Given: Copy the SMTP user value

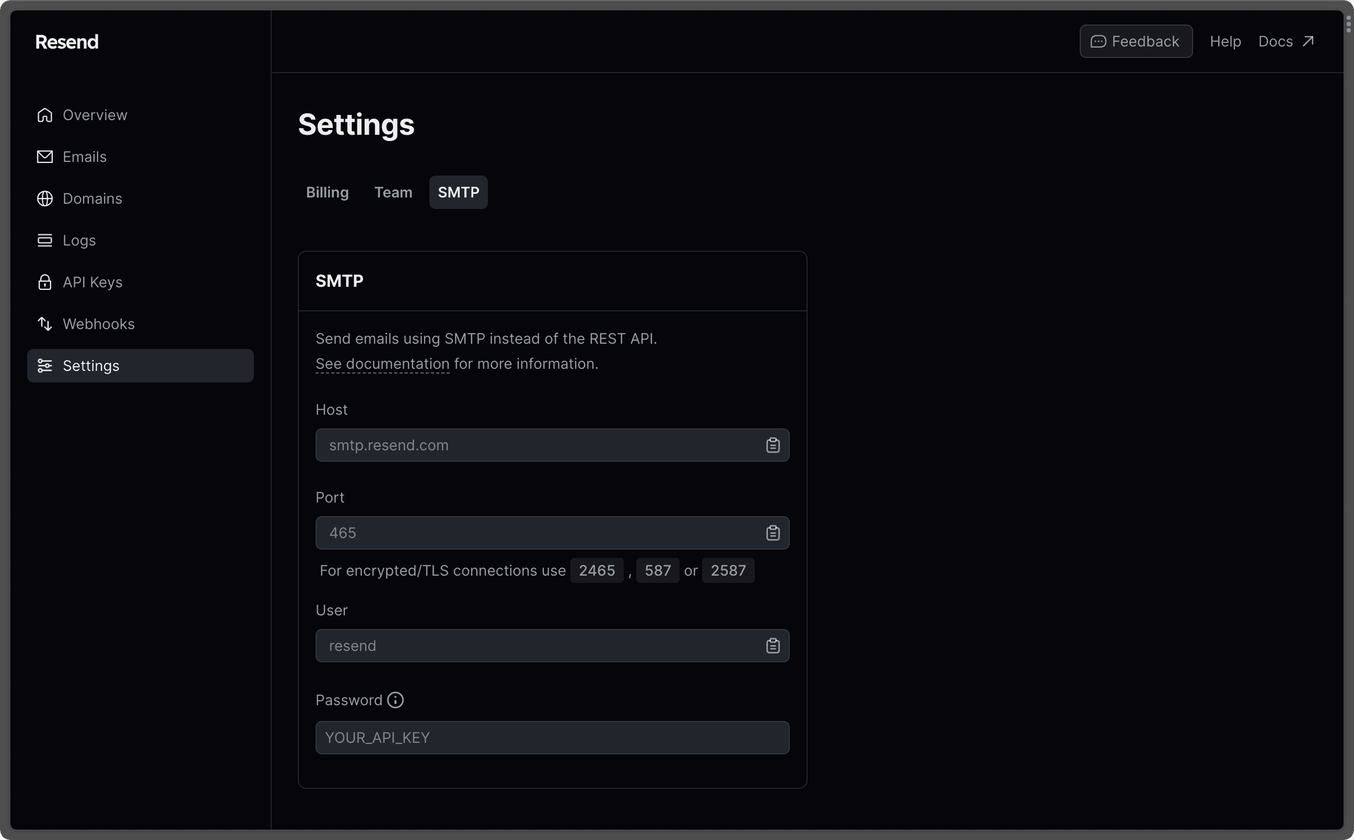Looking at the screenshot, I should pyautogui.click(x=773, y=645).
